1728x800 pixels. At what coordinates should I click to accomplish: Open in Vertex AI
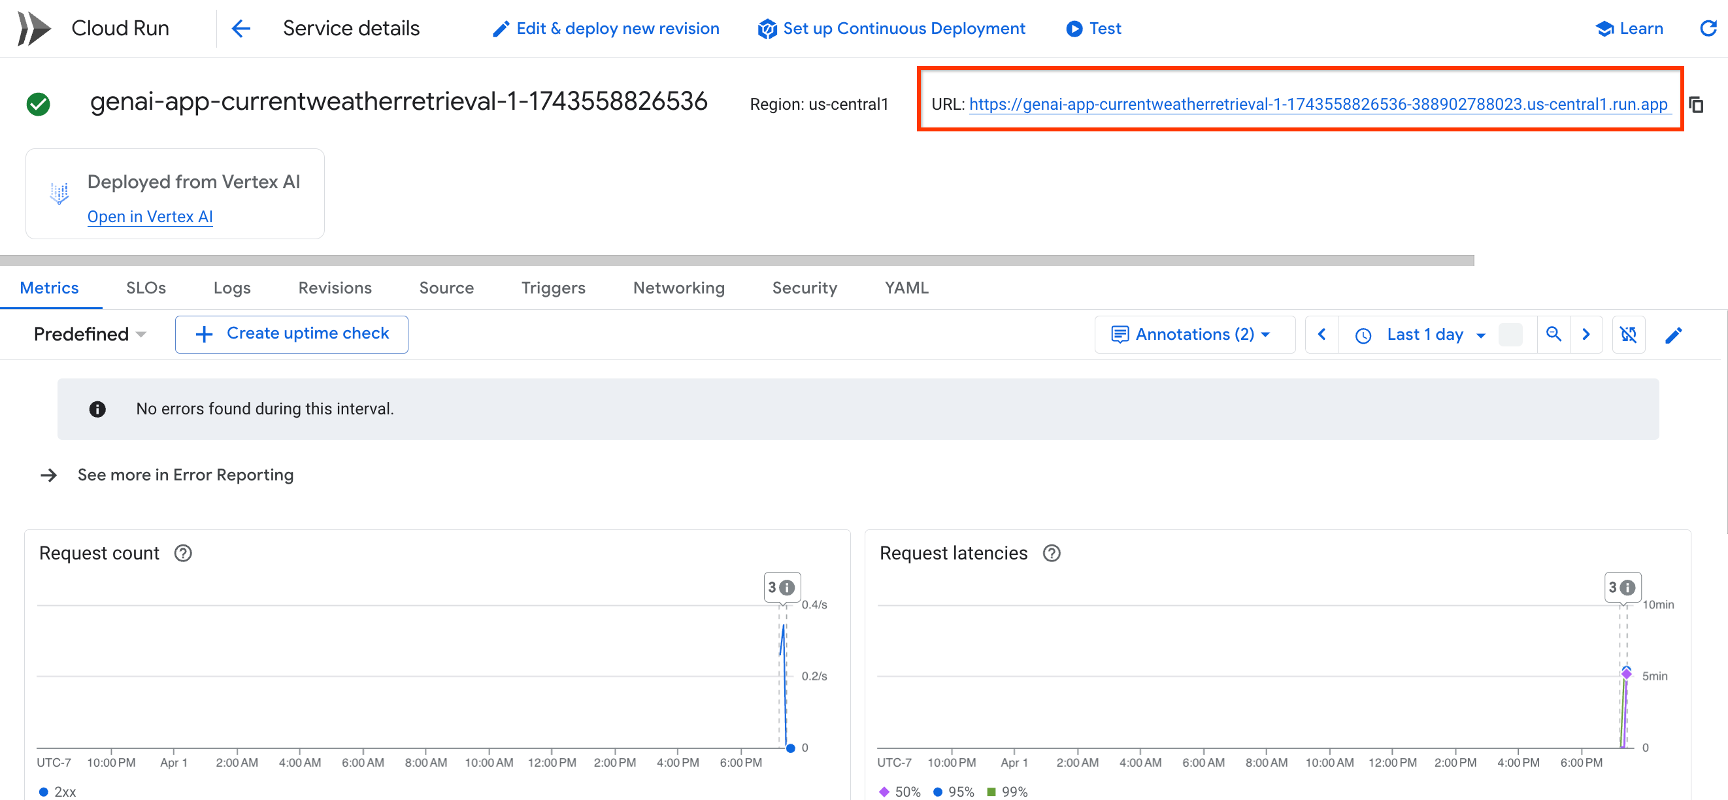[150, 216]
